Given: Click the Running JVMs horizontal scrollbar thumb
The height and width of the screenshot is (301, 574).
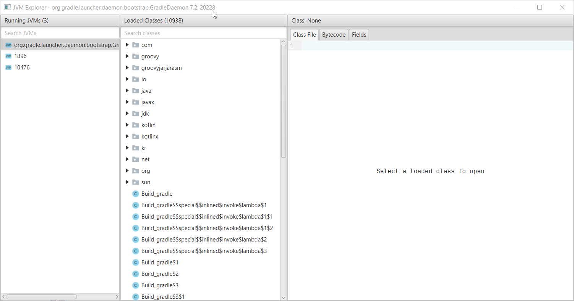Looking at the screenshot, I should pyautogui.click(x=42, y=297).
